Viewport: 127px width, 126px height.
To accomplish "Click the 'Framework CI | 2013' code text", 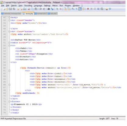I will pyautogui.click(x=26, y=104).
